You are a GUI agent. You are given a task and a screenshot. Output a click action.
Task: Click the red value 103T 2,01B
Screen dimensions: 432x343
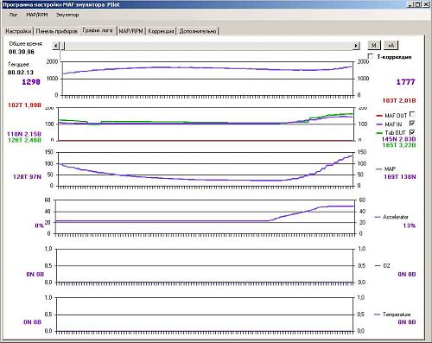399,100
